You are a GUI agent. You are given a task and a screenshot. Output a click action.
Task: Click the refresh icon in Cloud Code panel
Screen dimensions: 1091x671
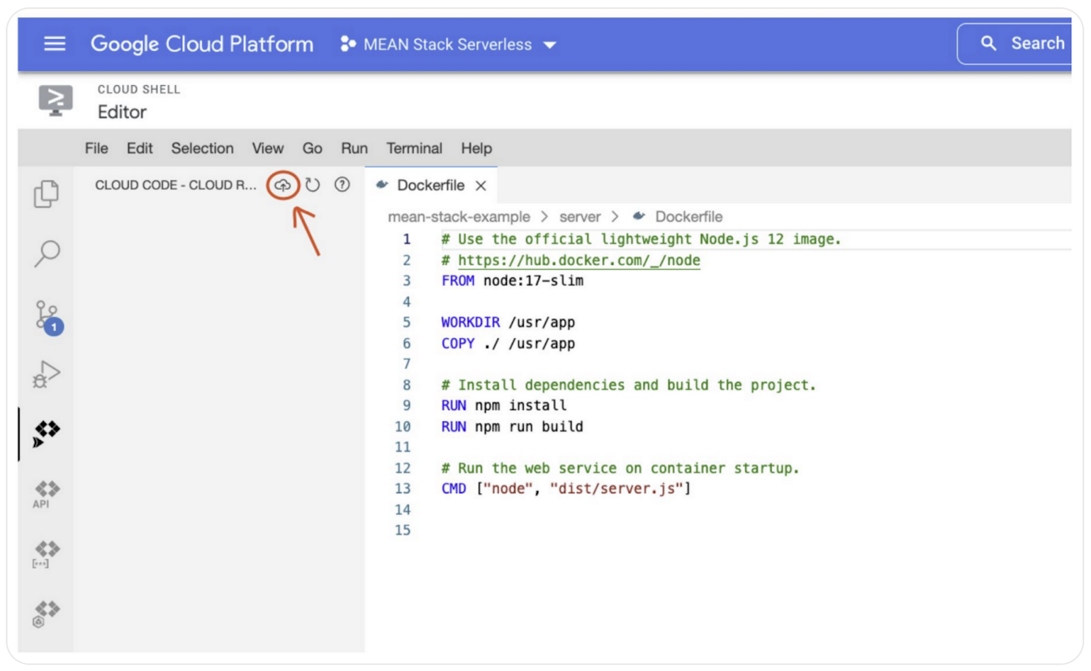(312, 185)
